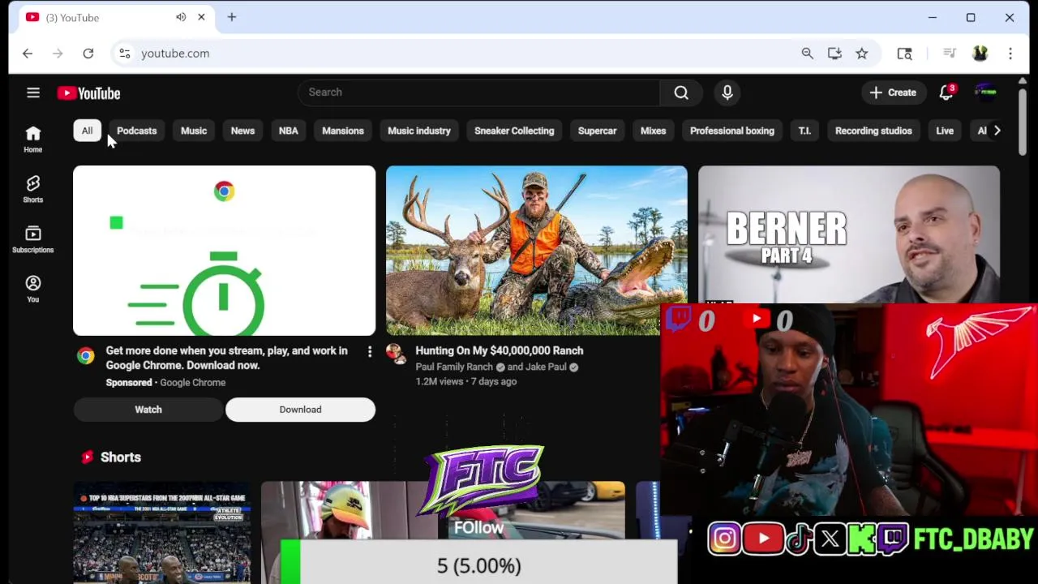Select the Podcasts filter chip
Image resolution: width=1038 pixels, height=584 pixels.
pyautogui.click(x=136, y=131)
